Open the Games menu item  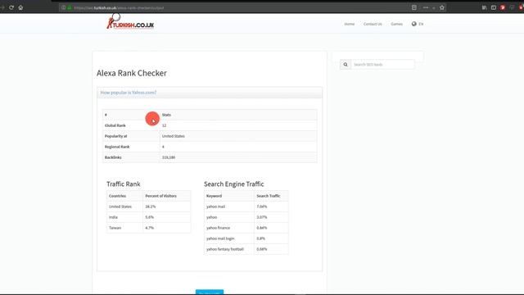pos(396,24)
